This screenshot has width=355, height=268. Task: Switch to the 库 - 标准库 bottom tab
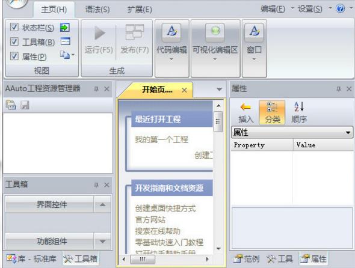coord(31,259)
